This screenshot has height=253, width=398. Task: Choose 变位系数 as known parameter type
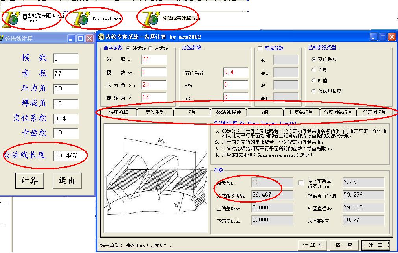click(314, 59)
